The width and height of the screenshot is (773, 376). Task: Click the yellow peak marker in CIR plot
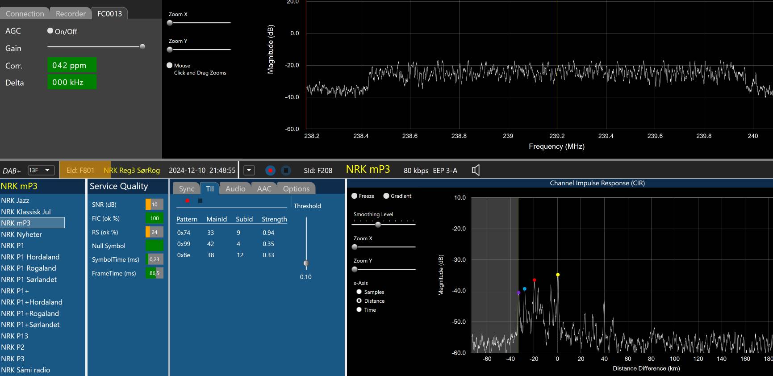558,275
